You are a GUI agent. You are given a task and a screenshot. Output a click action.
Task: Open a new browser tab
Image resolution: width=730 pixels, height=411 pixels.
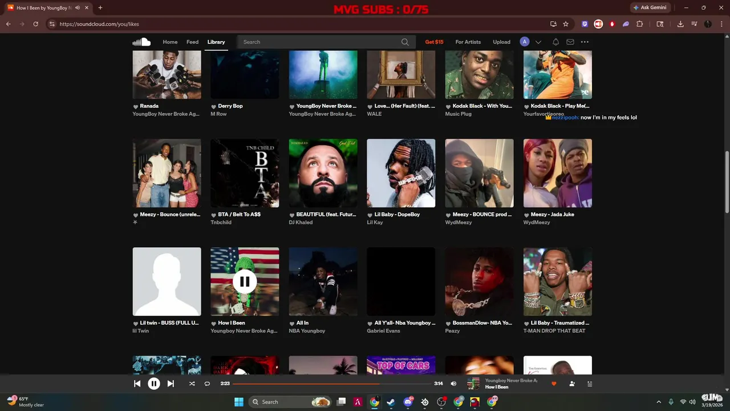(100, 7)
